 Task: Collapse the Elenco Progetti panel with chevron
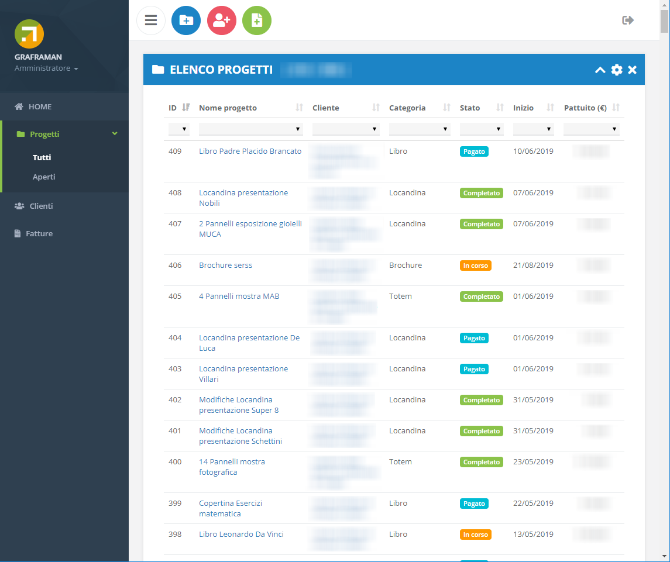point(600,70)
